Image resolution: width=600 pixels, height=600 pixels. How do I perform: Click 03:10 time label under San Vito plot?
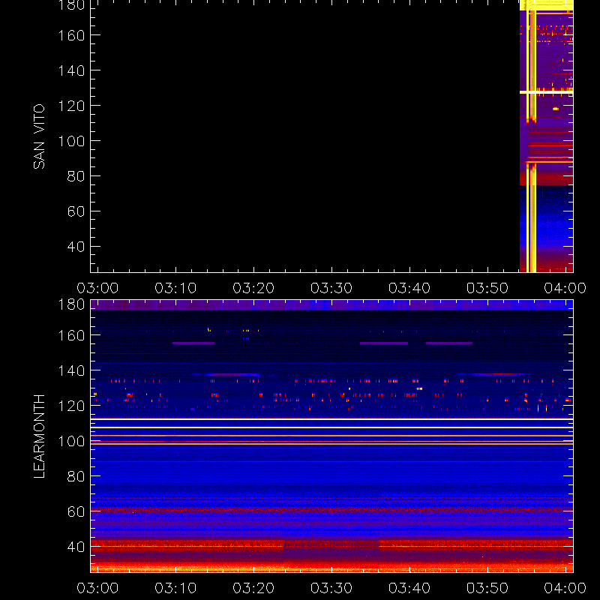coord(175,288)
